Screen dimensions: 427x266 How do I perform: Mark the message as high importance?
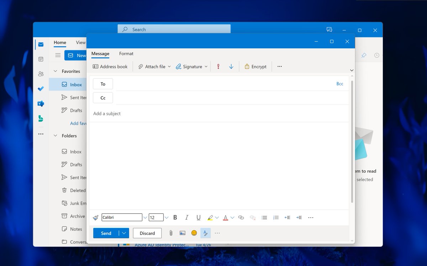pyautogui.click(x=218, y=66)
